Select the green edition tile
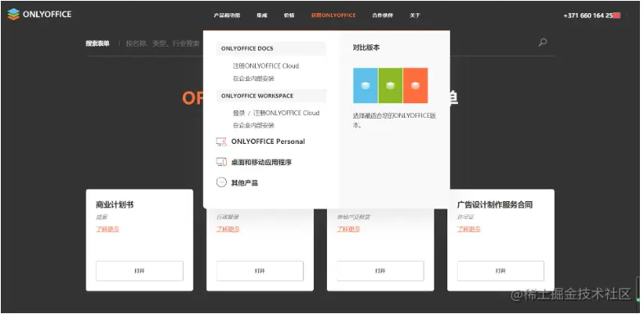The width and height of the screenshot is (644, 314). tap(390, 85)
